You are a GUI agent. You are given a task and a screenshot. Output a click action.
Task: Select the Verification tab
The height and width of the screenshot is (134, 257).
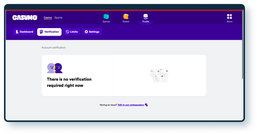pos(49,32)
